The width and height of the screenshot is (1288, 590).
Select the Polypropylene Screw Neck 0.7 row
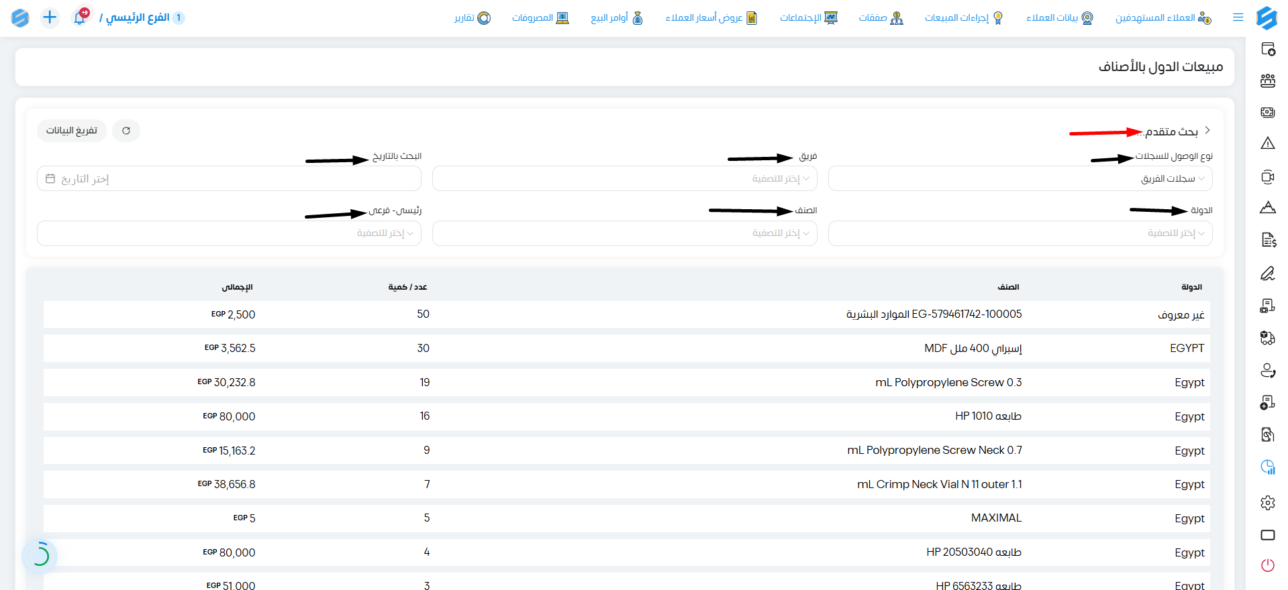click(627, 451)
